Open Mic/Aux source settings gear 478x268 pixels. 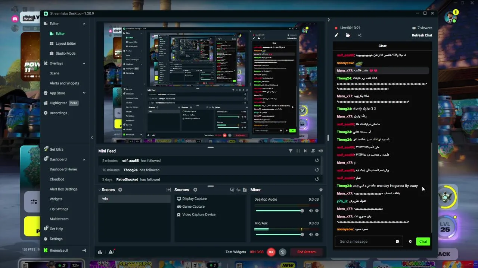pyautogui.click(x=317, y=234)
